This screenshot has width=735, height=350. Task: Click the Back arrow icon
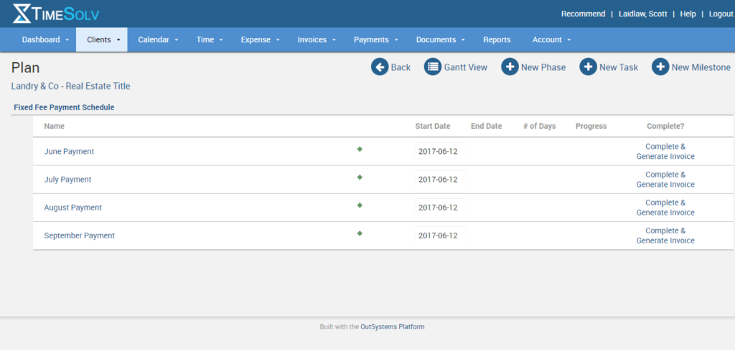click(x=379, y=67)
